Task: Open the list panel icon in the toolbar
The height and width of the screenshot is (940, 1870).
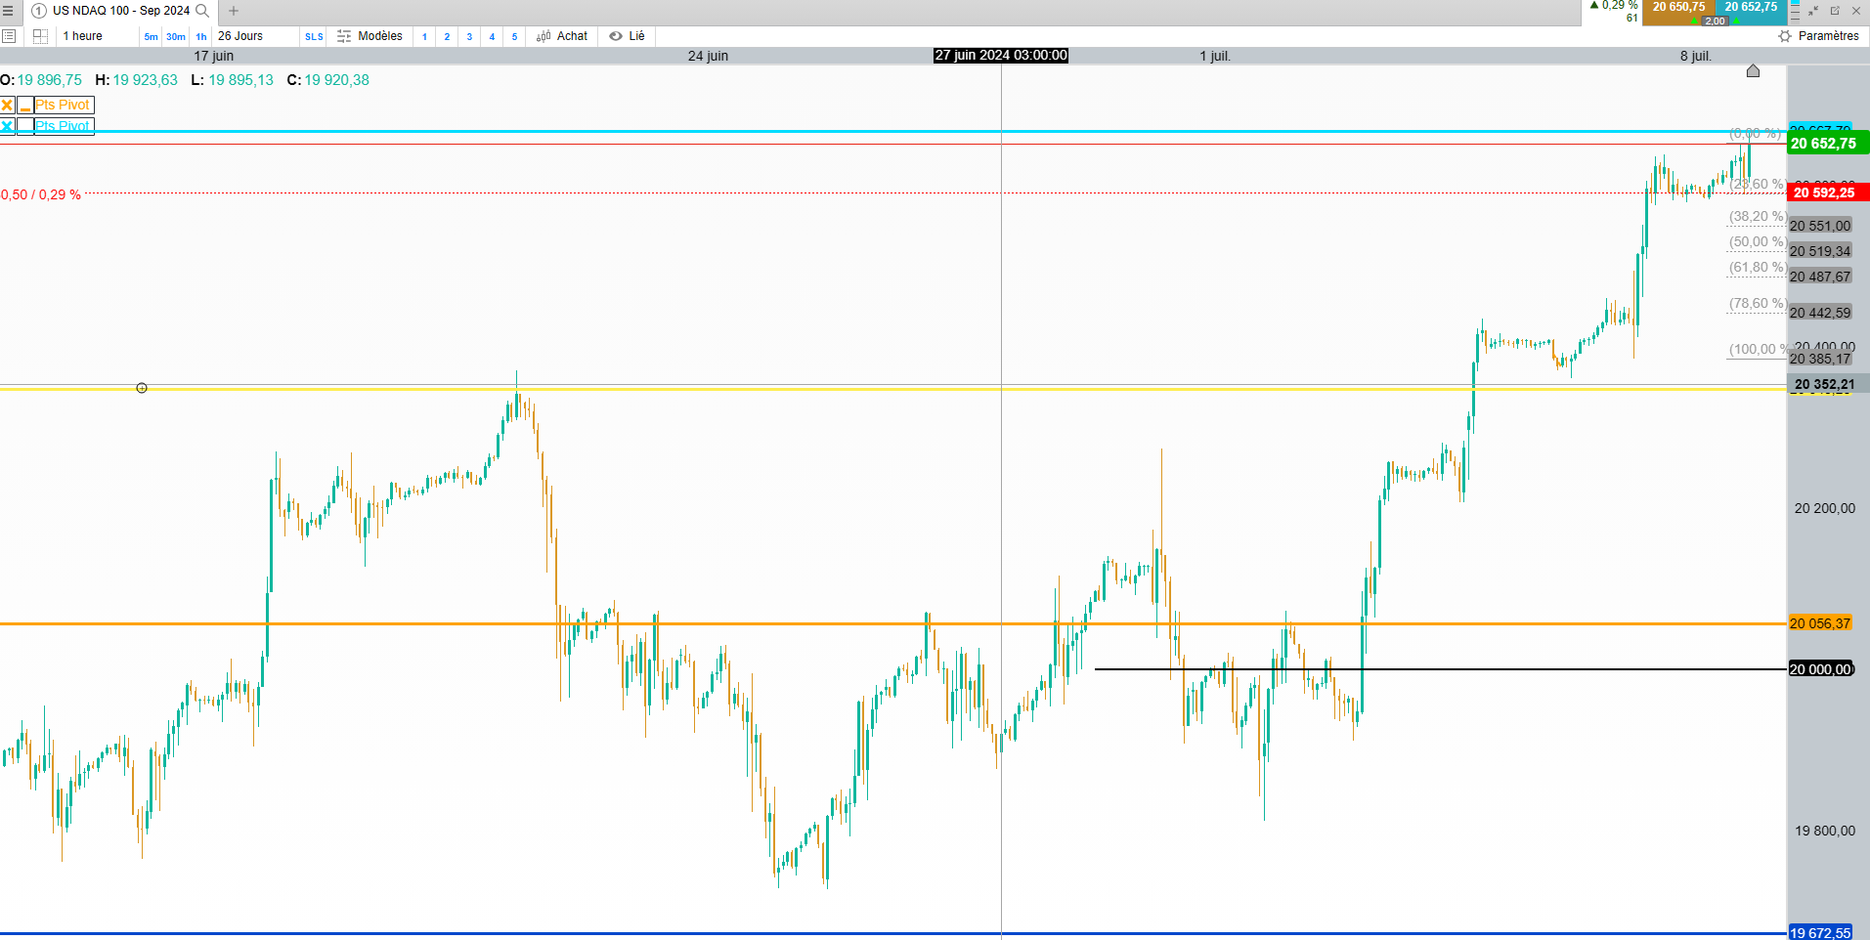Action: pos(9,36)
